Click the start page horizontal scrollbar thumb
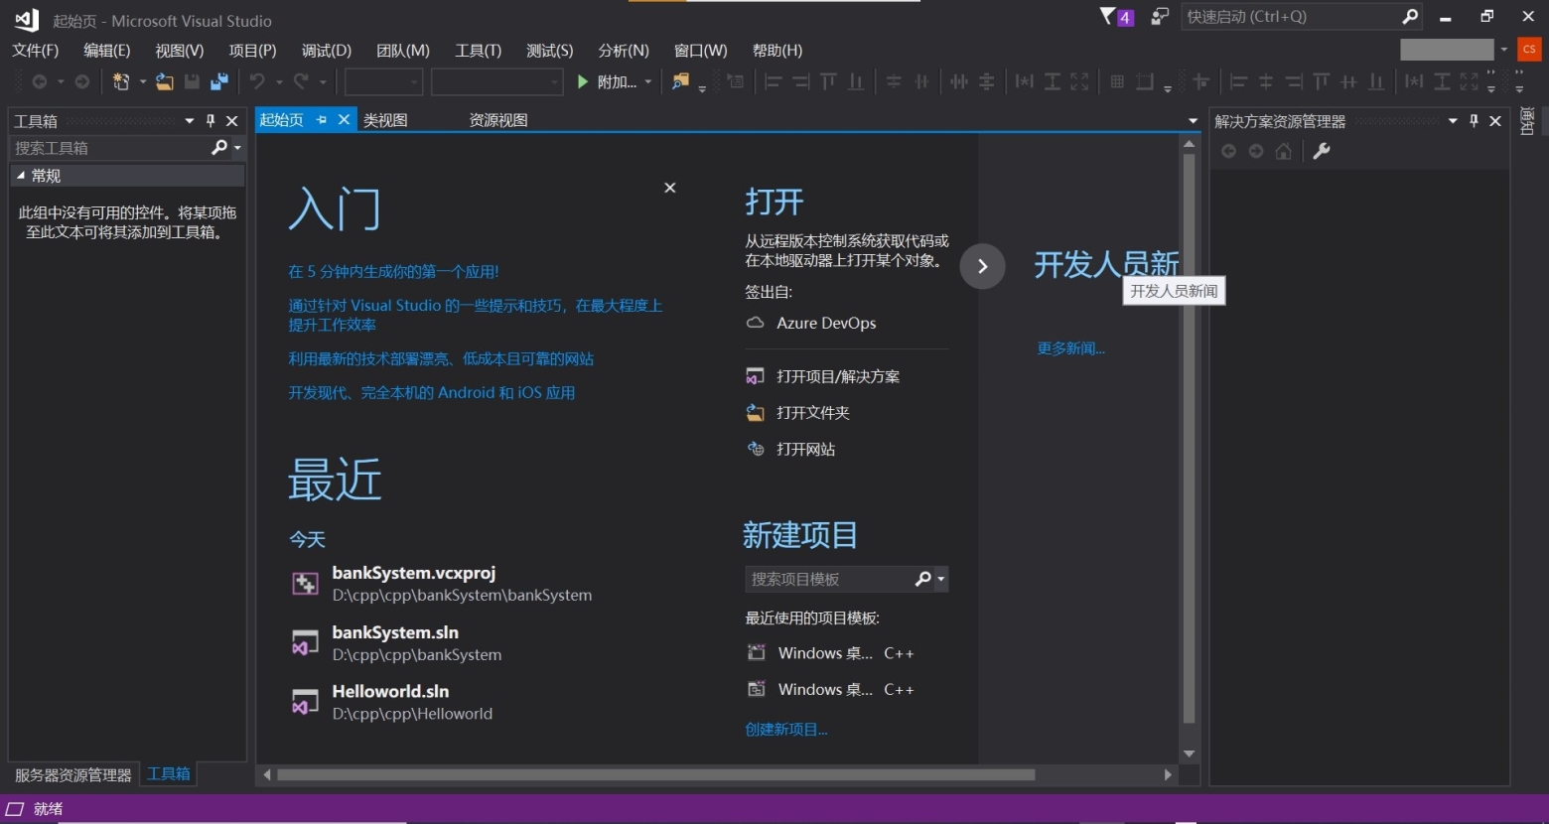The height and width of the screenshot is (824, 1549). click(656, 774)
